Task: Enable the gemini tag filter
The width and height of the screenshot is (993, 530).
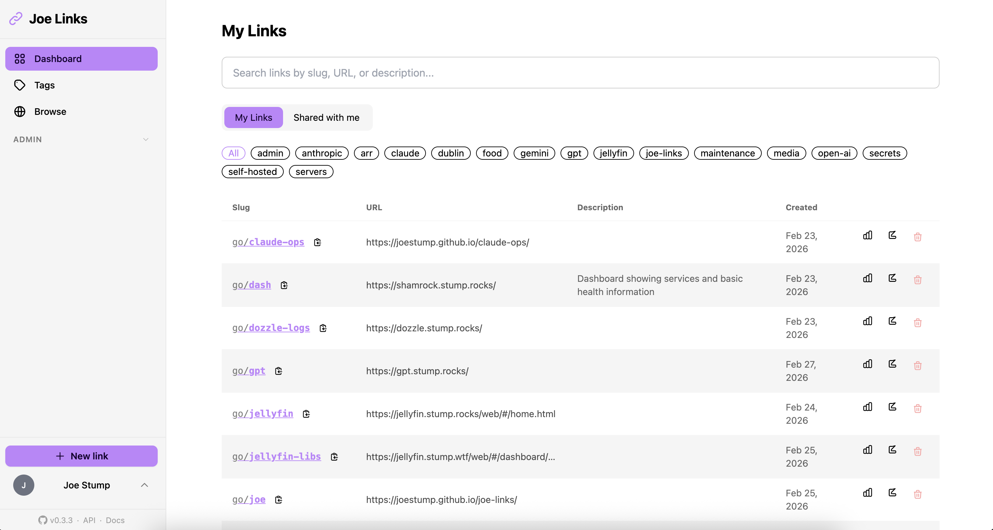Action: tap(534, 153)
